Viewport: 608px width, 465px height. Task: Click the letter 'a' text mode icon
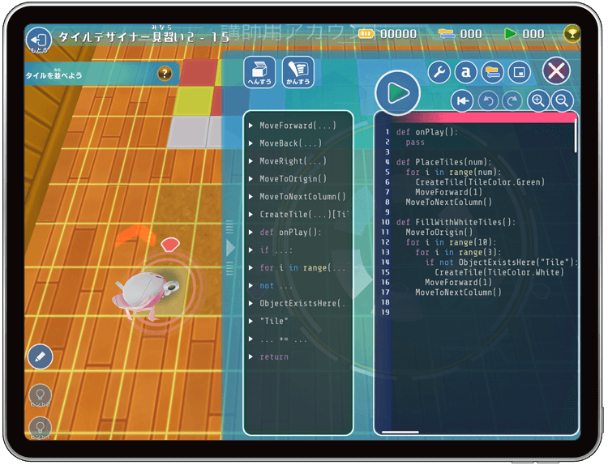(x=465, y=72)
